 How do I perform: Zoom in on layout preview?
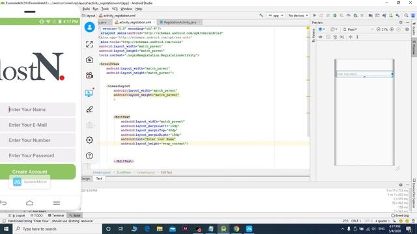[392, 29]
